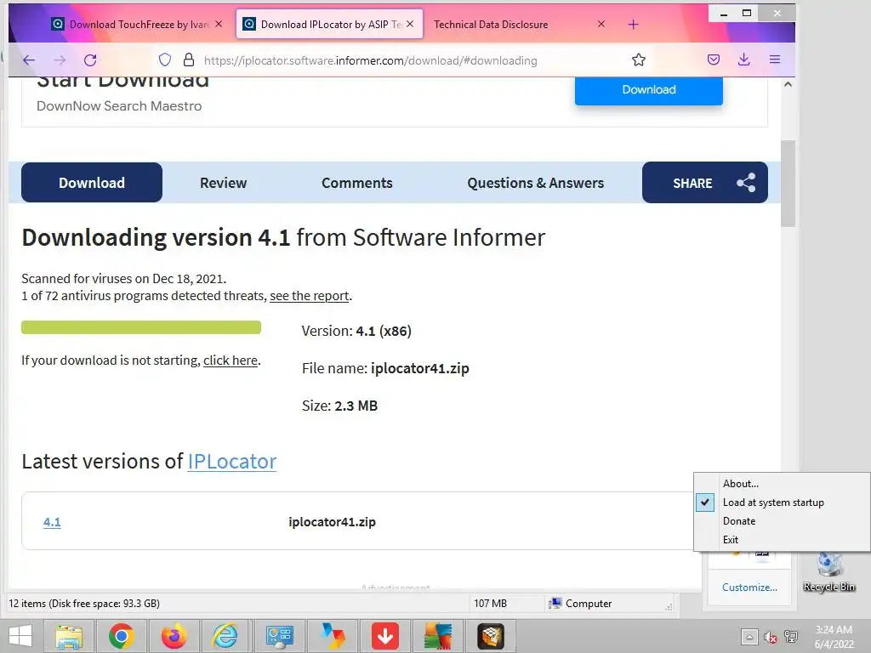The width and height of the screenshot is (871, 653).
Task: Open the AVG taskbar icon
Action: click(x=438, y=636)
